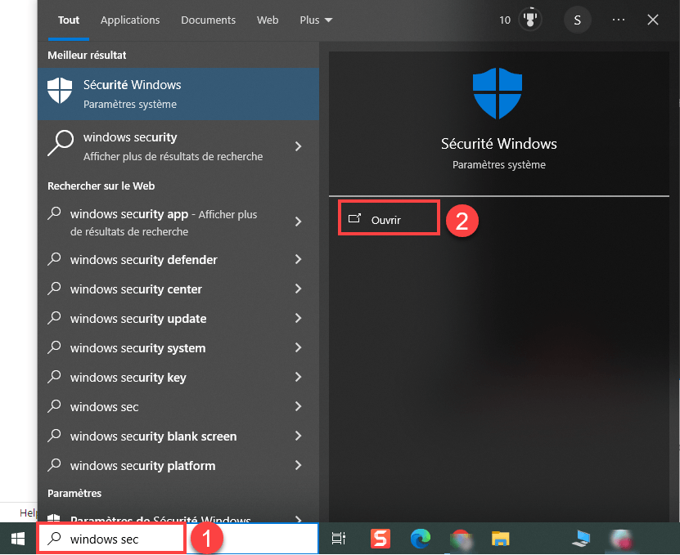Open the Windows Start menu

[x=18, y=539]
